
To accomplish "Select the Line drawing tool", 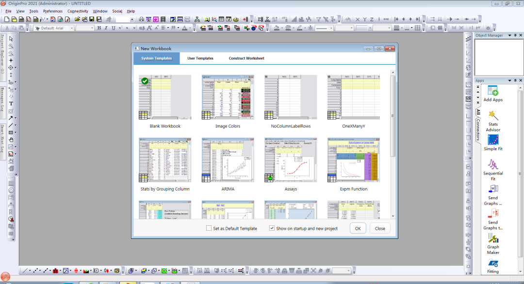I will pos(11,125).
